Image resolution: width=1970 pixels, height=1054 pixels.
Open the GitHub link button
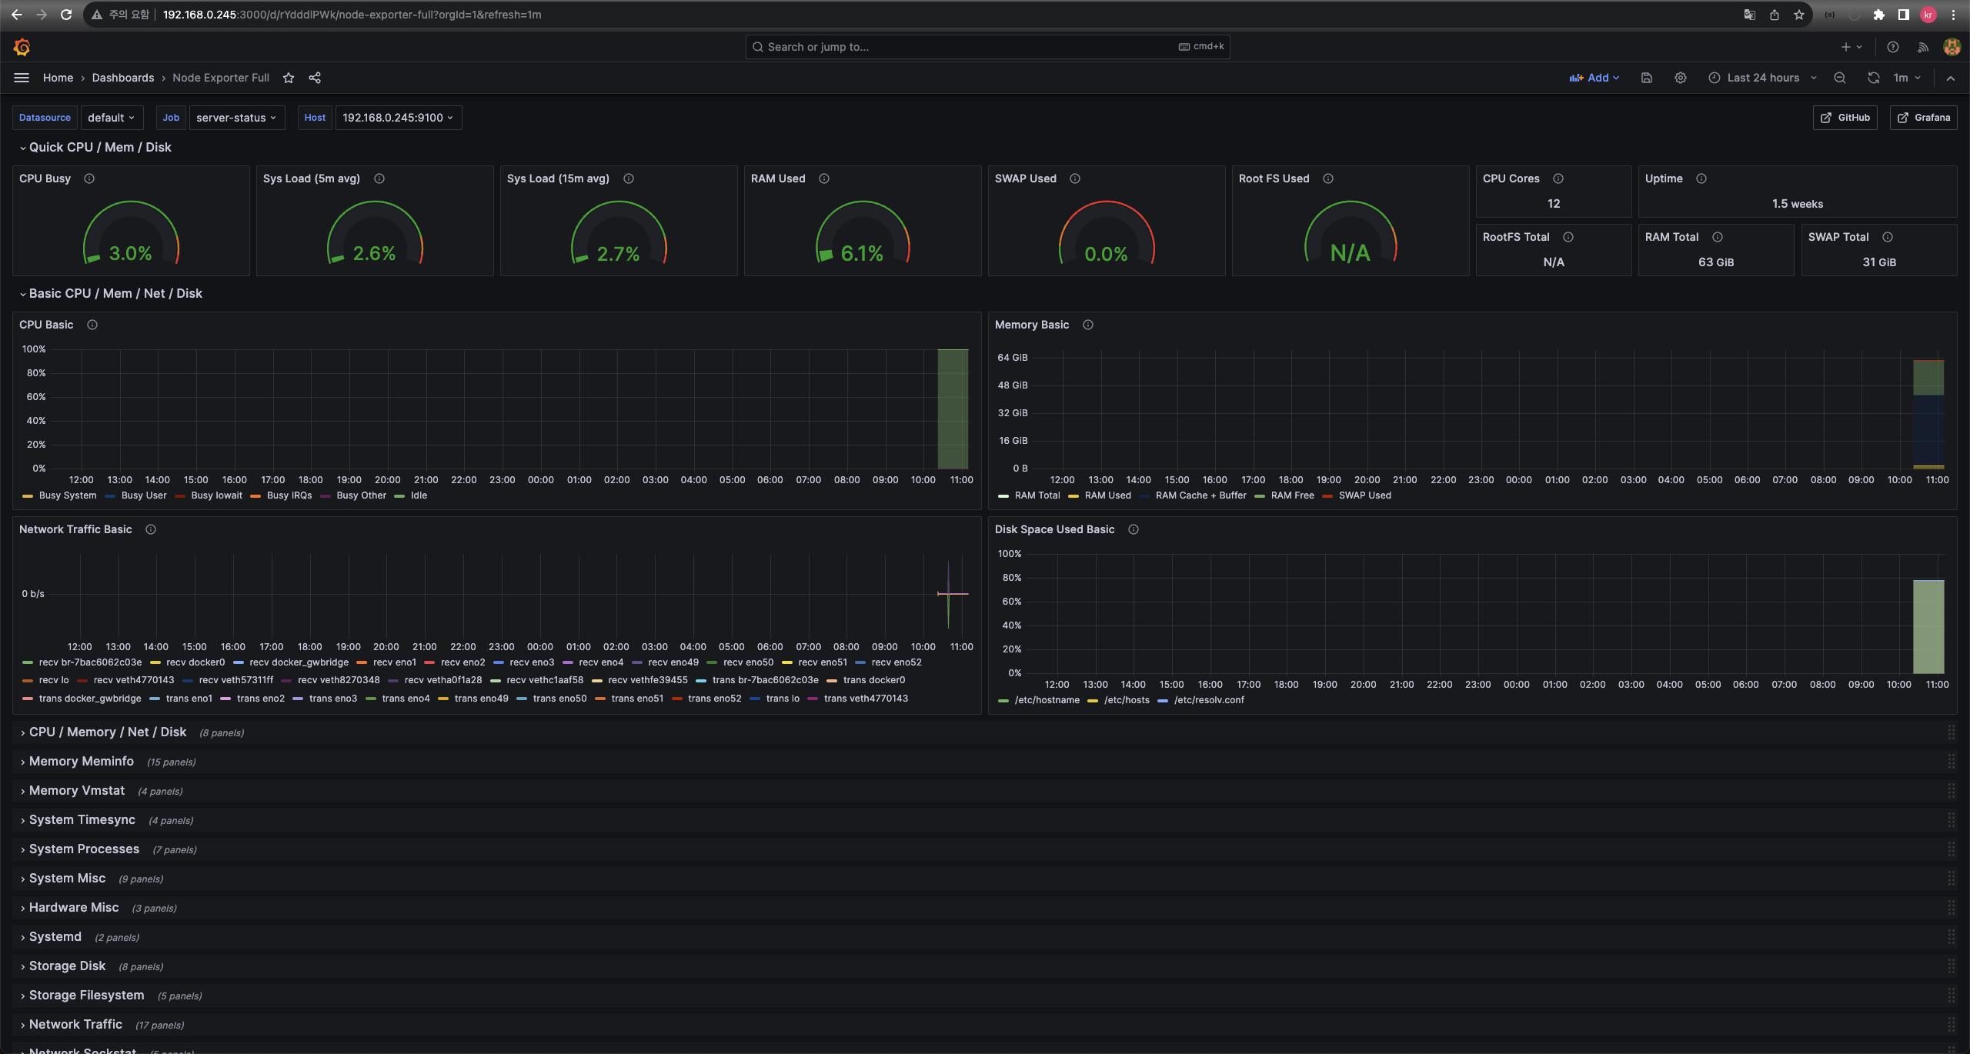[1845, 118]
